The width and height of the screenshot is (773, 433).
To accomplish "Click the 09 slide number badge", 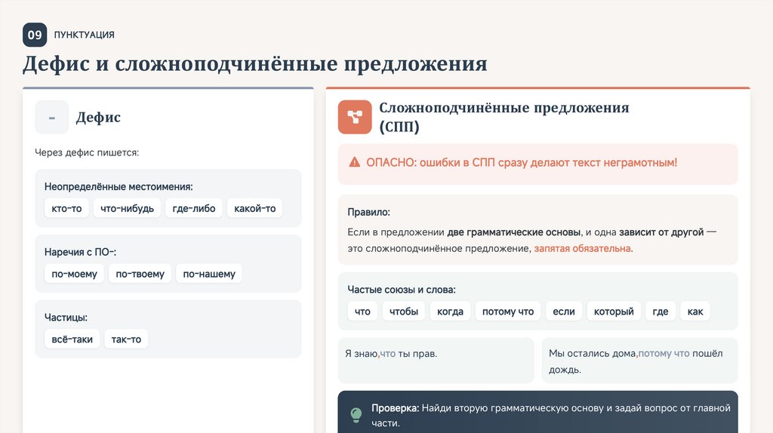I will point(35,35).
